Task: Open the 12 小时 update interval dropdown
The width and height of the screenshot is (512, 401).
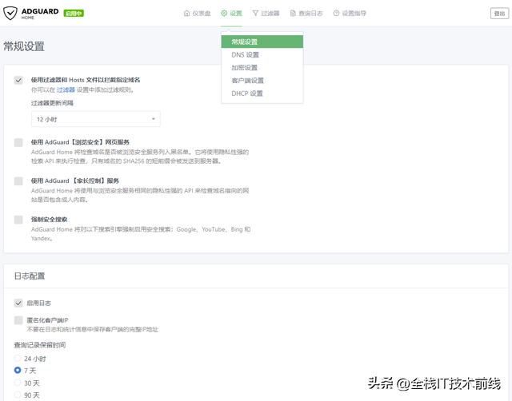Action: pos(96,119)
